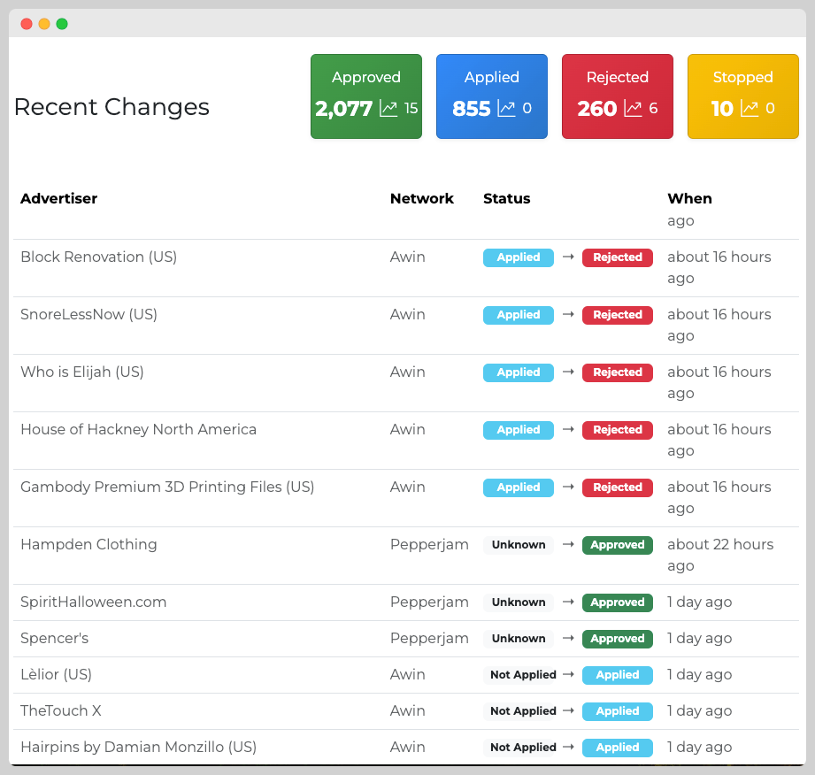
Task: Click the trend chart icon in Applied card
Action: tap(507, 109)
